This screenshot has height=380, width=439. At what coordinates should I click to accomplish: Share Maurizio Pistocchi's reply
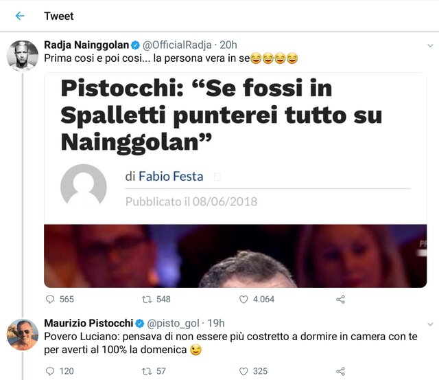[x=340, y=371]
